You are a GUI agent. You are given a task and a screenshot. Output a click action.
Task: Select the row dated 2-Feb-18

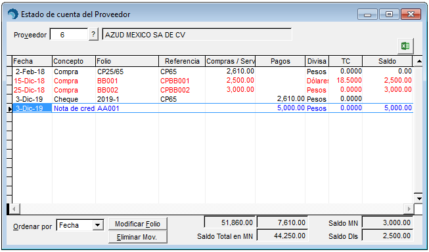pyautogui.click(x=212, y=72)
